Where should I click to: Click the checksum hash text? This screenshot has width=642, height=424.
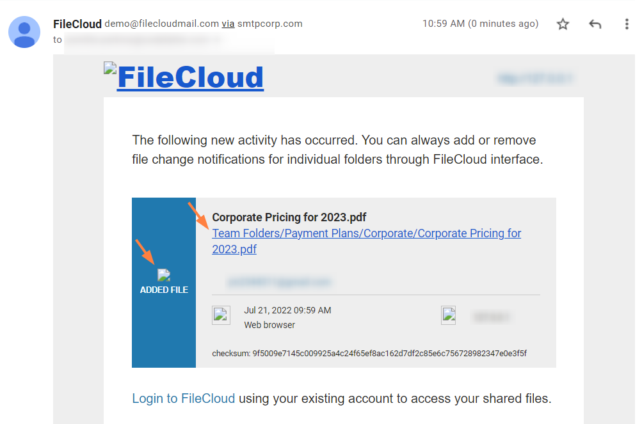389,353
